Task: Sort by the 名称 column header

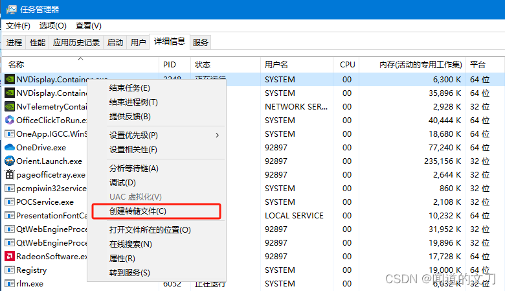Action: click(x=80, y=64)
